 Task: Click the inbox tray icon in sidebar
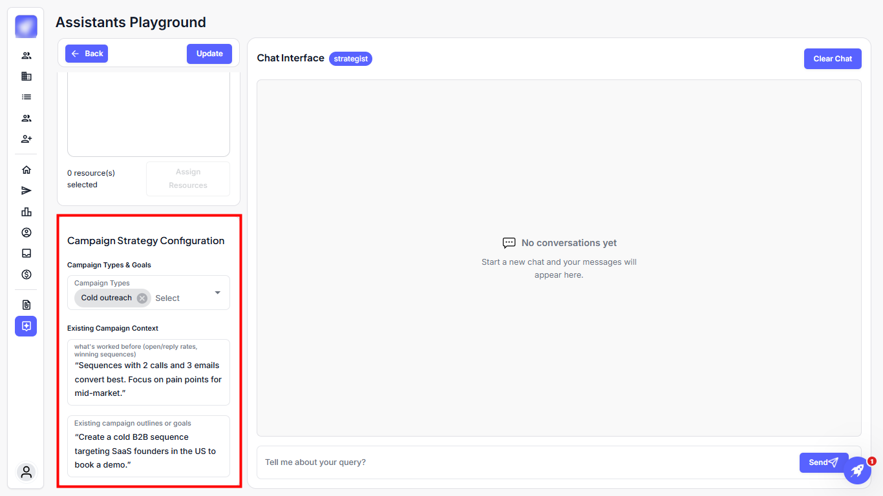coord(27,253)
